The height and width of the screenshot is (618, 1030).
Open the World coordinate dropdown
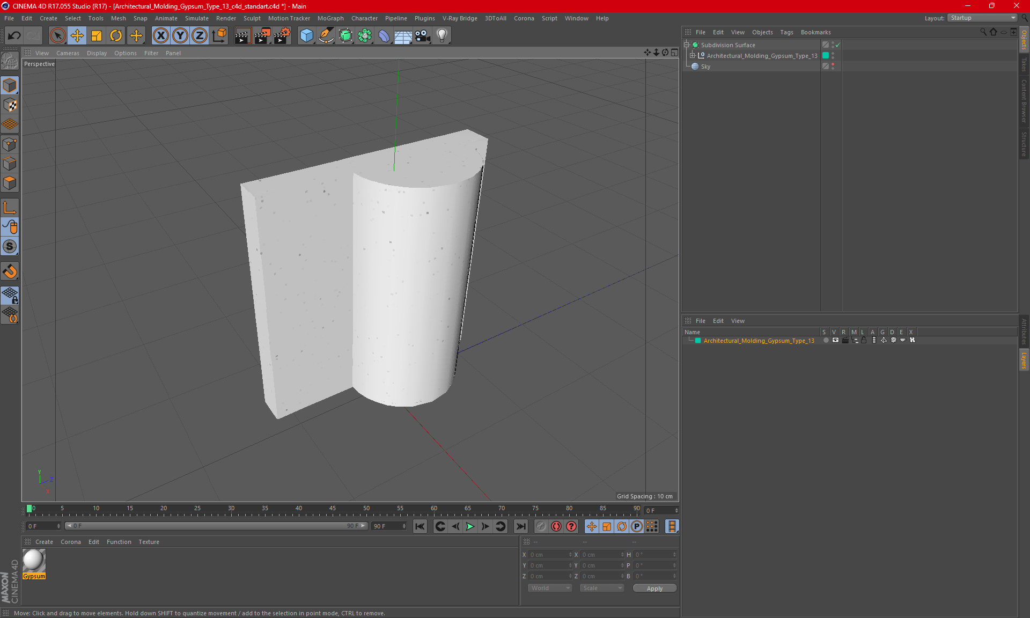coord(550,588)
